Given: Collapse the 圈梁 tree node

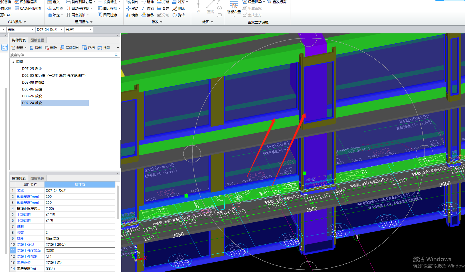Looking at the screenshot, I should coord(13,62).
